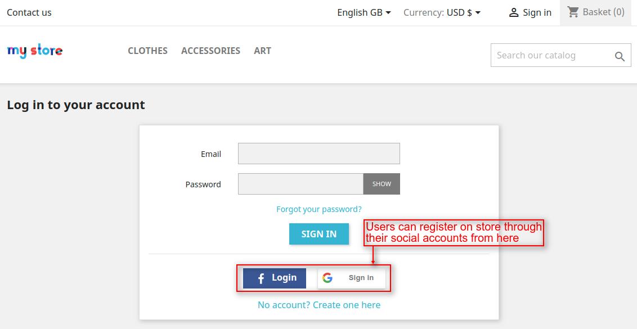Click the Google Sign in button text
637x329 pixels.
361,278
